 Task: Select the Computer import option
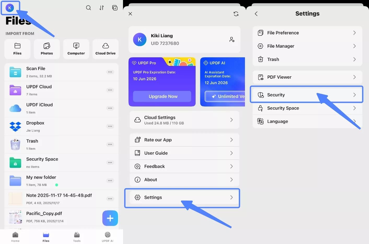76,49
